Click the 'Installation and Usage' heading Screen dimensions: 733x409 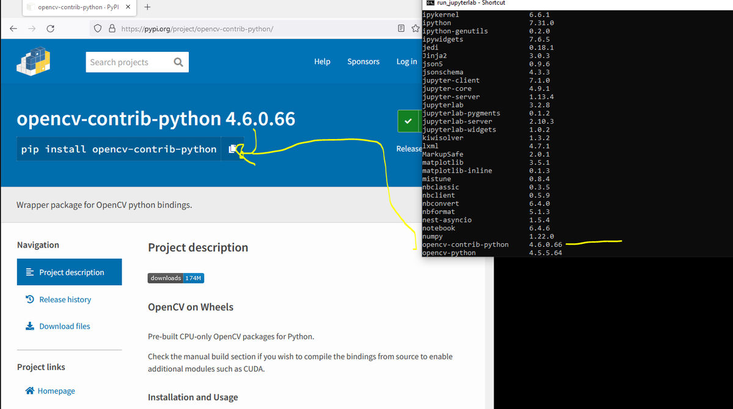click(193, 397)
